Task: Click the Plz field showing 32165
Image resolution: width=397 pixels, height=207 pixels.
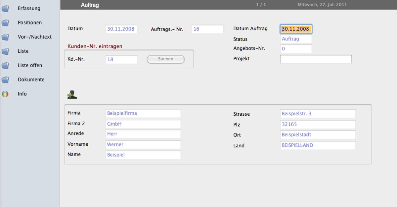Action: 318,125
